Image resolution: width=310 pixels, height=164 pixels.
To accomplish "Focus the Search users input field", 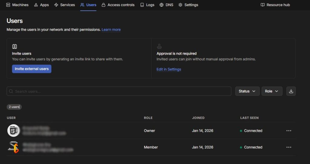I will click(x=121, y=91).
